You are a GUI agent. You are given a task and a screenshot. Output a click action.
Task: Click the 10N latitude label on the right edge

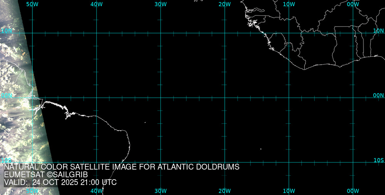pos(378,30)
